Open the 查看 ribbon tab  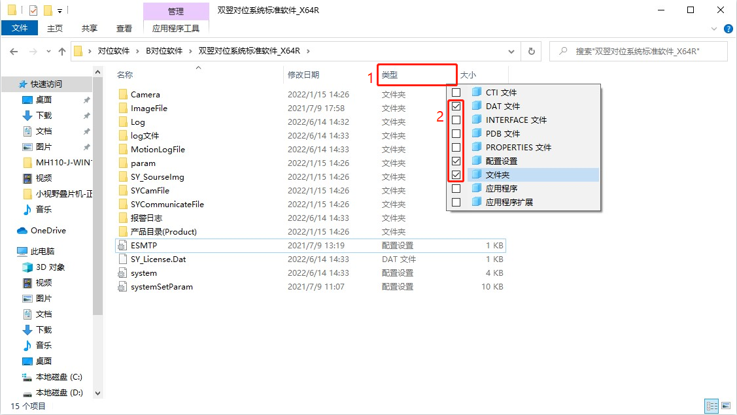(124, 28)
